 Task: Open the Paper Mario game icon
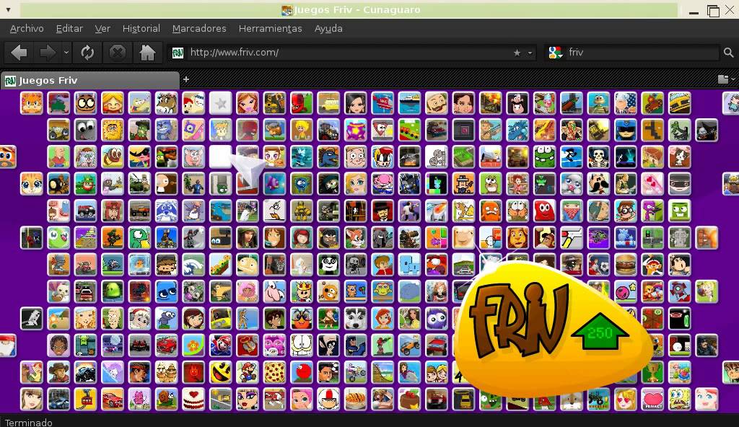click(248, 372)
